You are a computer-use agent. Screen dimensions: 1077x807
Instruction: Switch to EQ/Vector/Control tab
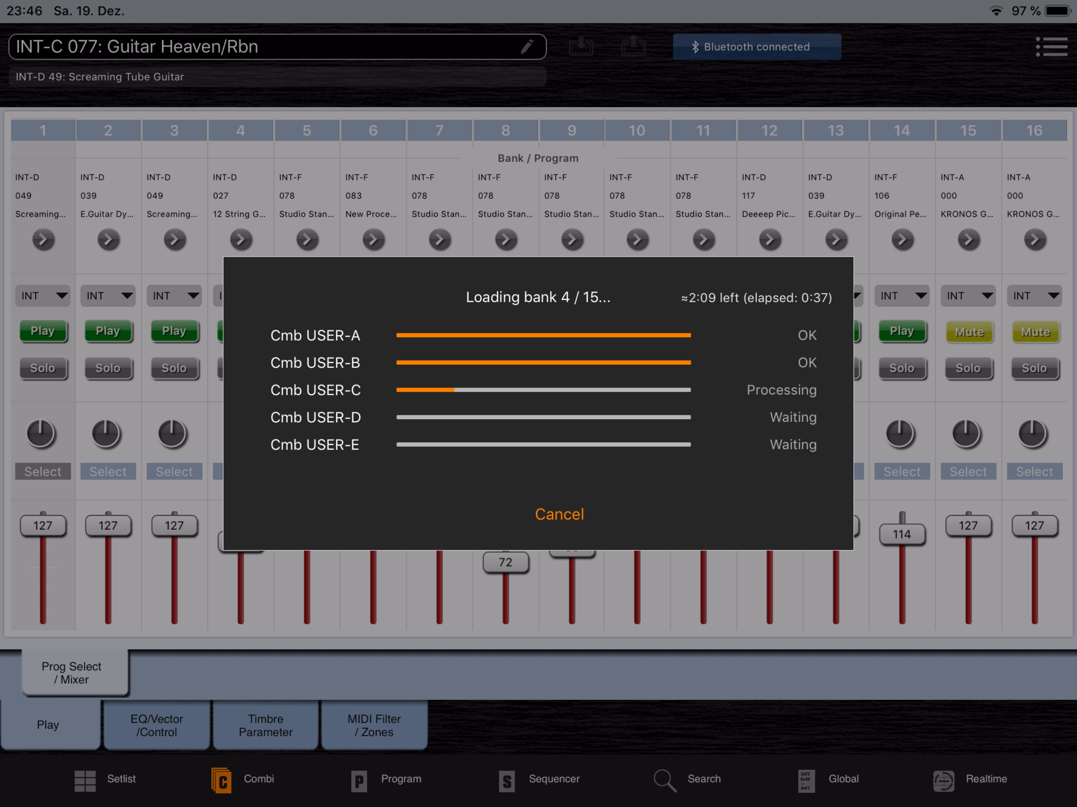pos(157,725)
